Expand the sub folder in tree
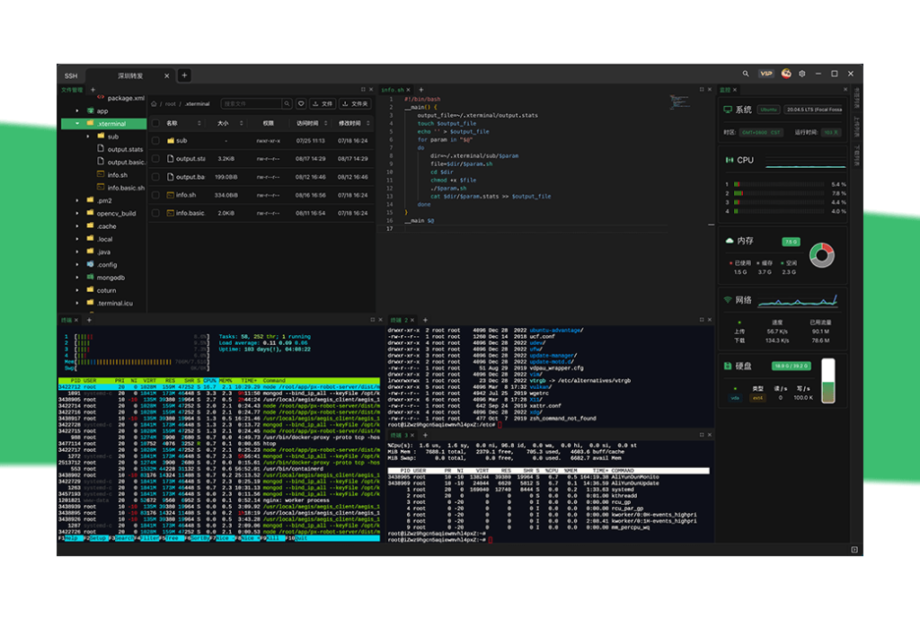Viewport: 920px width, 619px height. click(88, 137)
